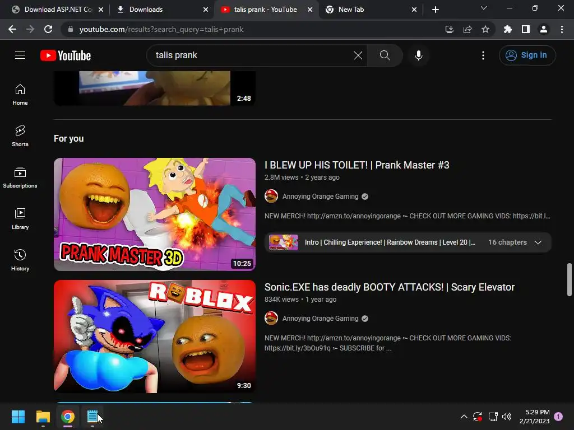Viewport: 574px width, 430px height.
Task: Open the clock and date flyout
Action: [x=534, y=417]
